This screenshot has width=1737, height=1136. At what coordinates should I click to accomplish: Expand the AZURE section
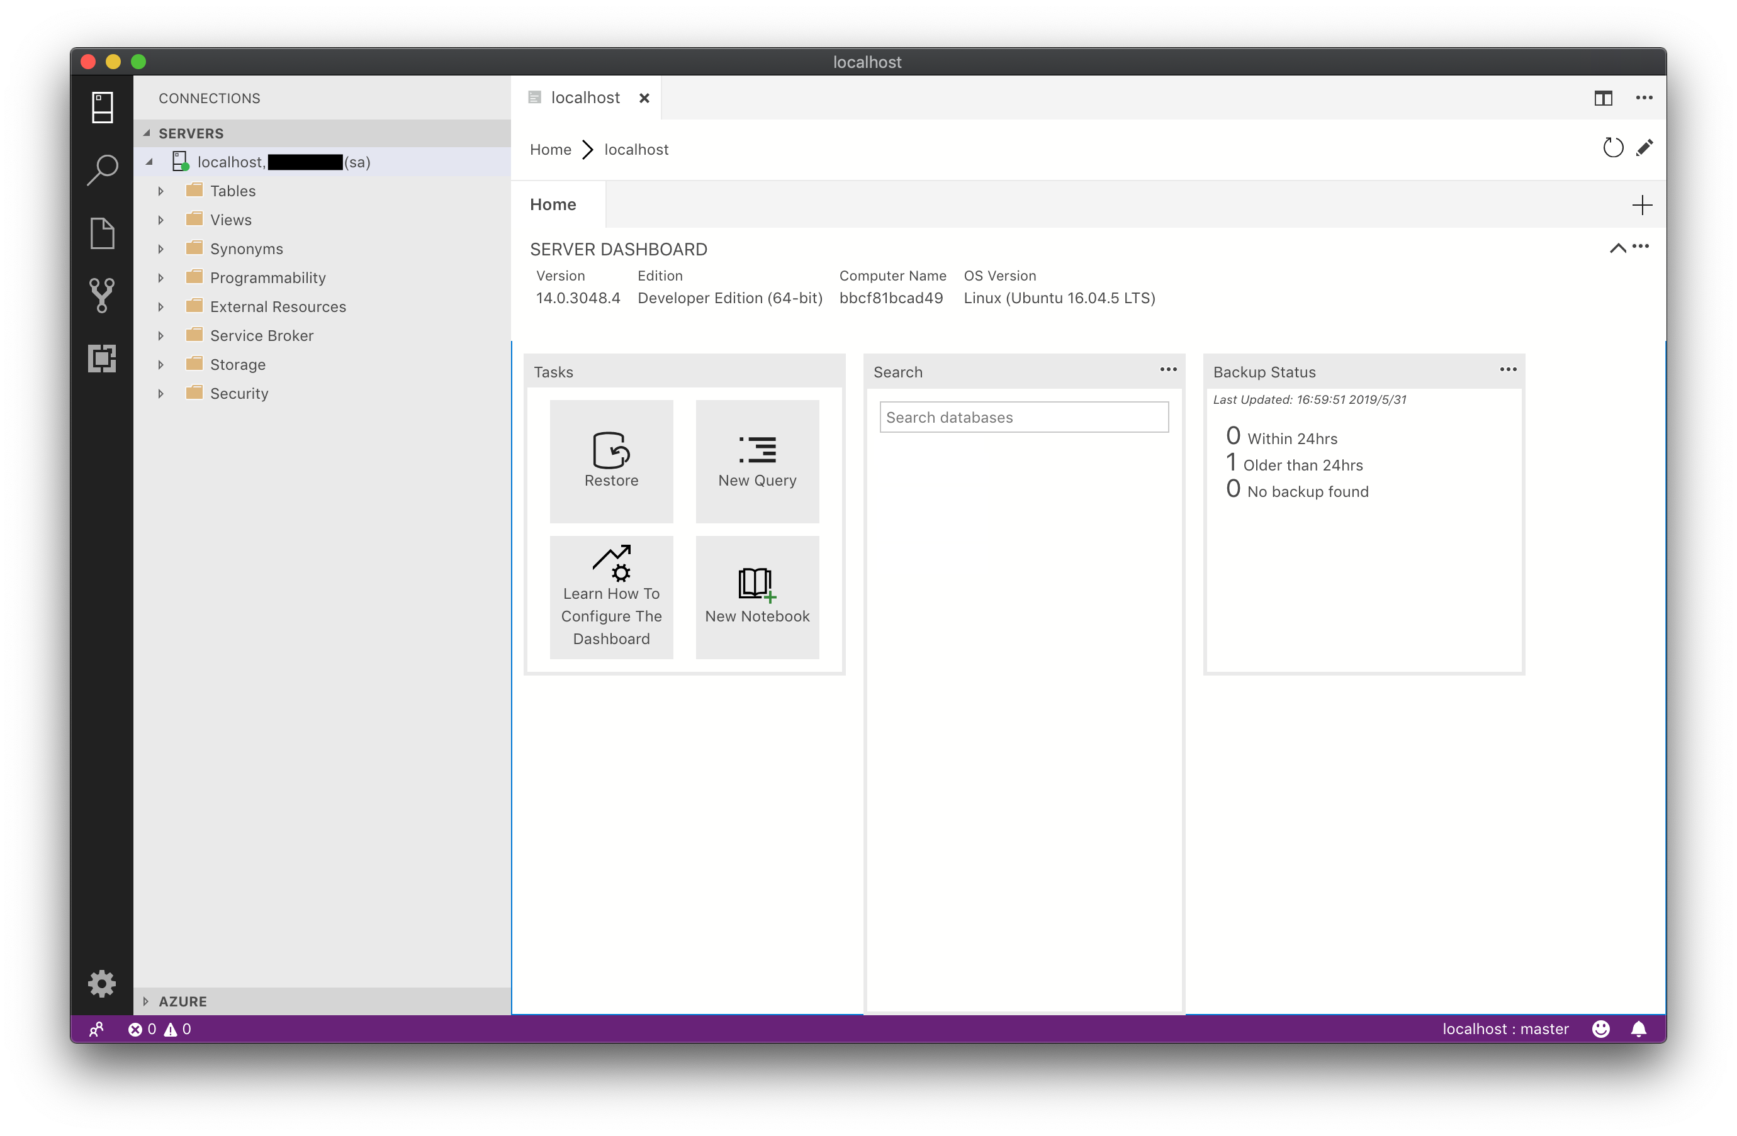(x=146, y=1001)
